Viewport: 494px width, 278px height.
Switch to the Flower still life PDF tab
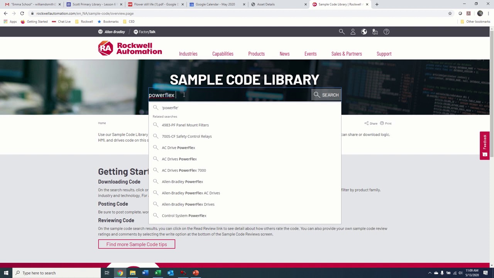[156, 4]
